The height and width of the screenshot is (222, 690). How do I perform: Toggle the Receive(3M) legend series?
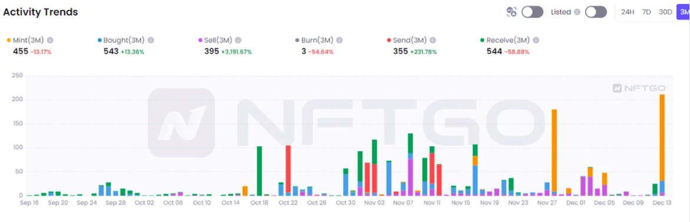(x=505, y=41)
